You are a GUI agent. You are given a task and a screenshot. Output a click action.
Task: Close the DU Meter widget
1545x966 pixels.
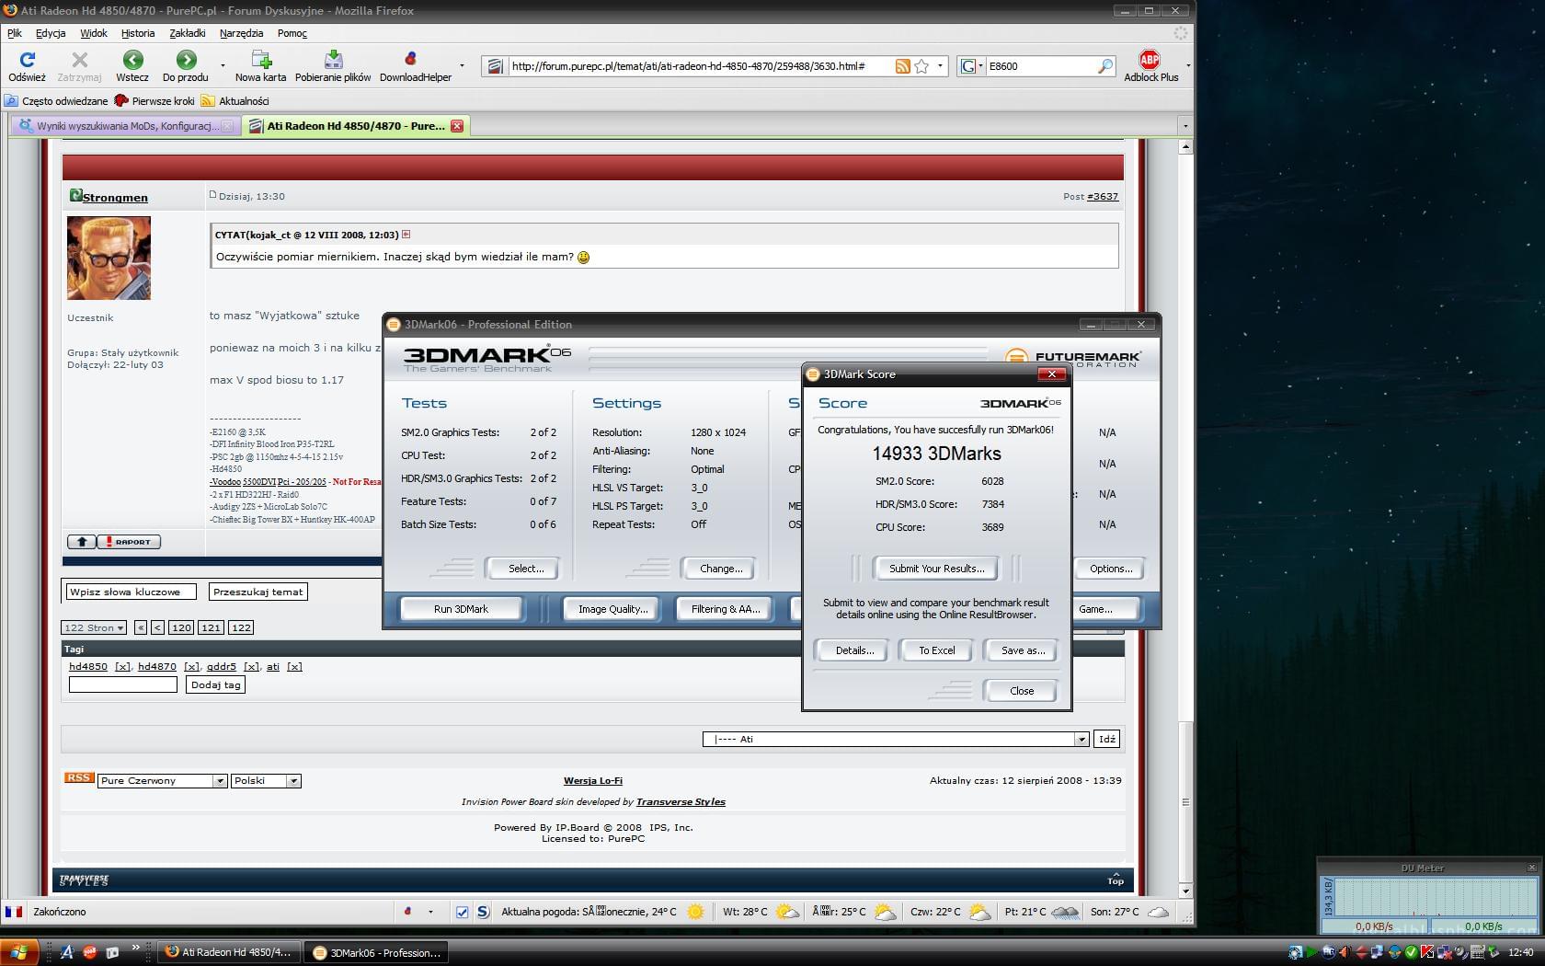(x=1531, y=868)
